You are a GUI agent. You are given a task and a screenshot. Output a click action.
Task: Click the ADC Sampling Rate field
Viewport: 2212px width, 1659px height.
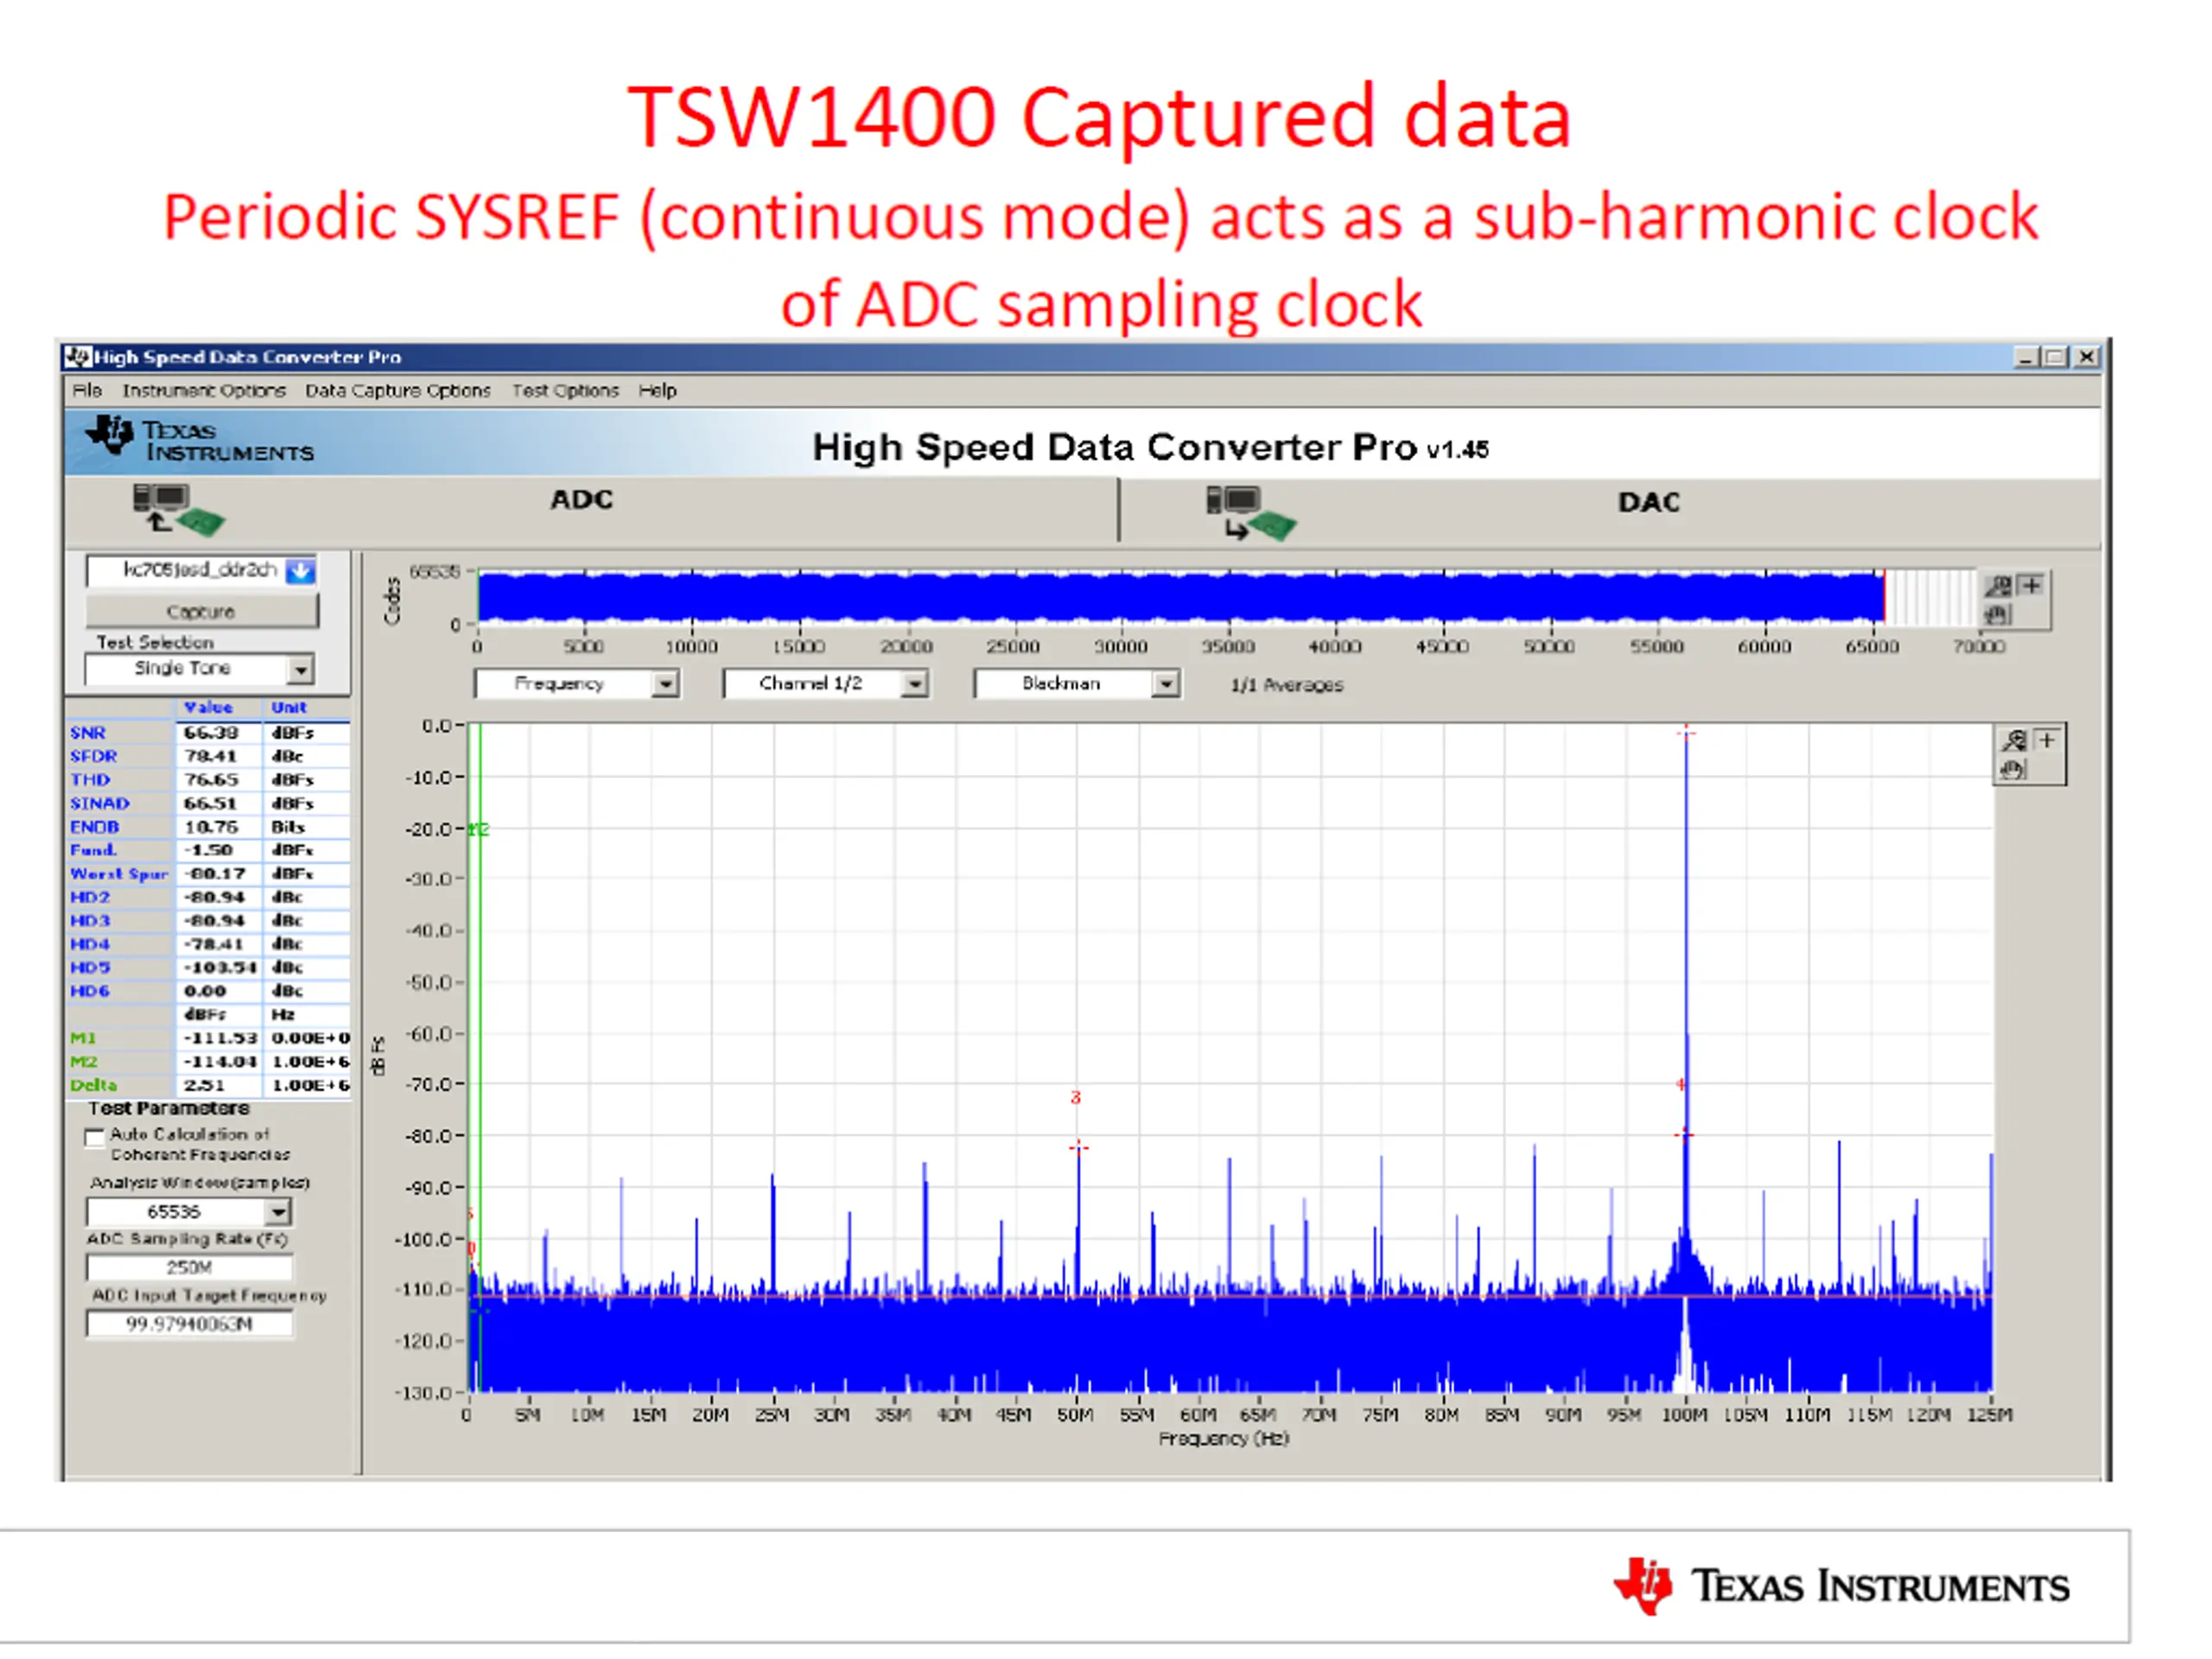[x=189, y=1268]
